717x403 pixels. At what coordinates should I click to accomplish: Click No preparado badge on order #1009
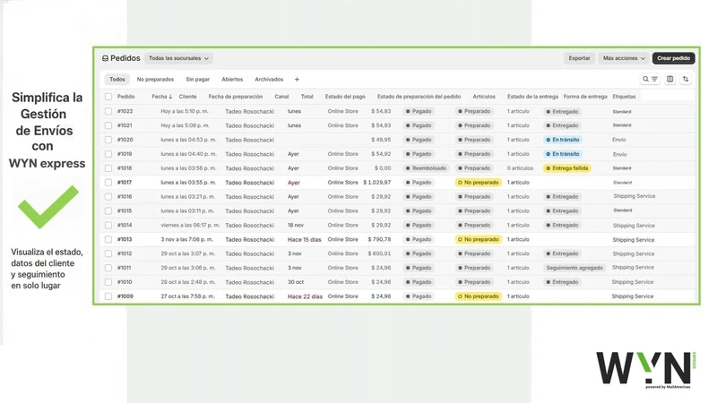[479, 296]
